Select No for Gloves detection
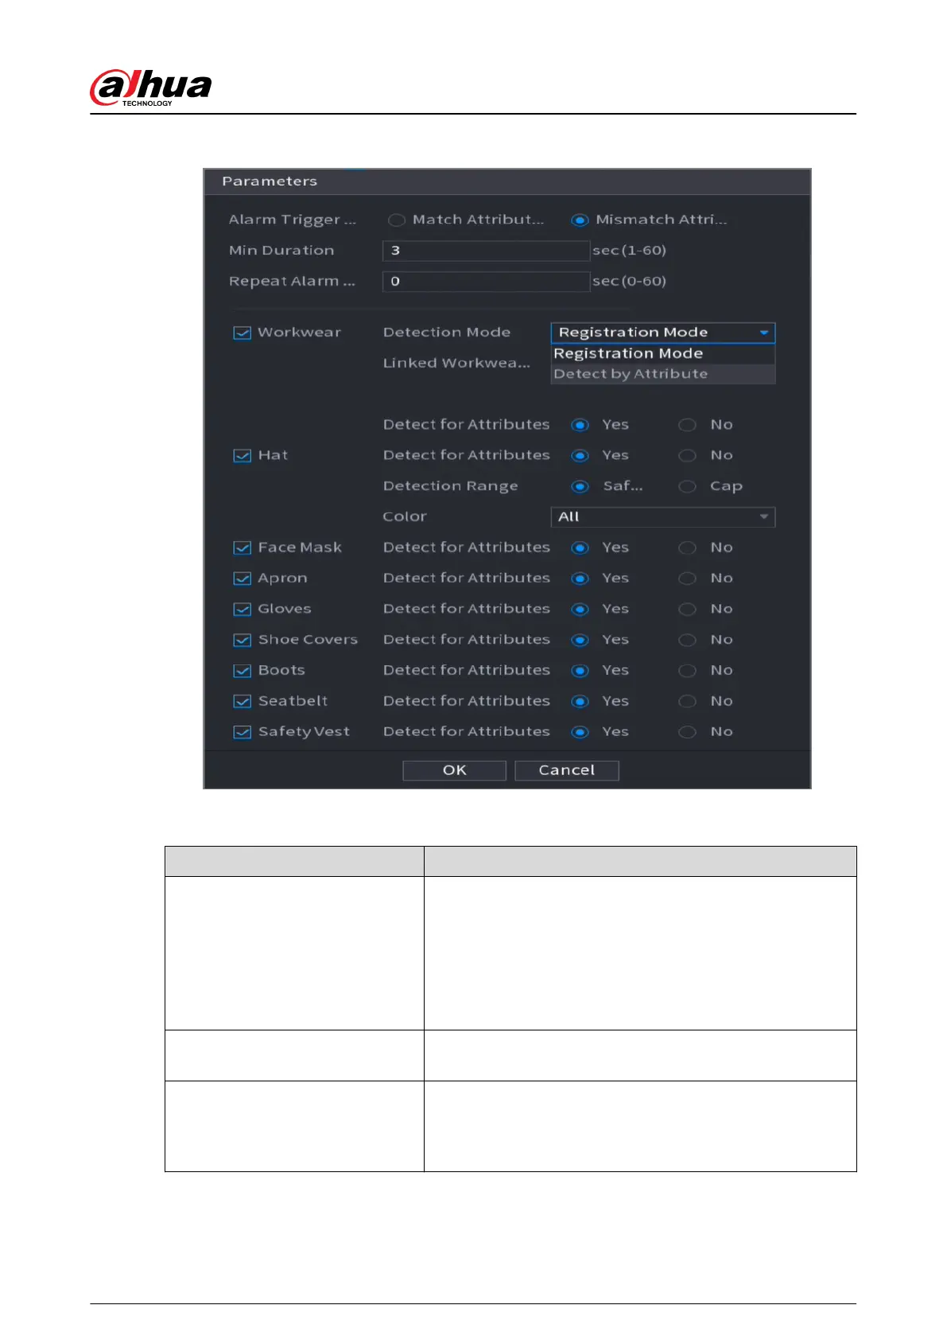The height and width of the screenshot is (1340, 947). click(x=687, y=610)
